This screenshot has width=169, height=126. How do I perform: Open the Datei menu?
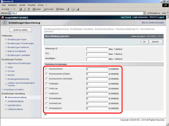point(4,5)
